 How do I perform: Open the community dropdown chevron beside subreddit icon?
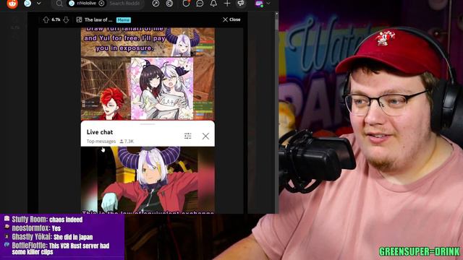38,4
